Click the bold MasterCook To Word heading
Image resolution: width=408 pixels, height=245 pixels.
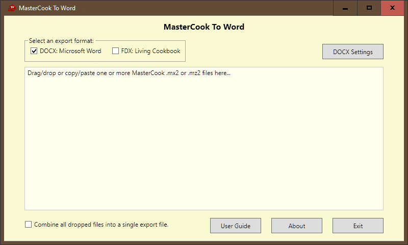(x=204, y=27)
